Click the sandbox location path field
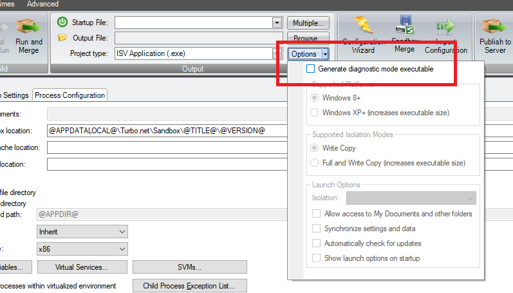The width and height of the screenshot is (513, 293). click(x=167, y=131)
